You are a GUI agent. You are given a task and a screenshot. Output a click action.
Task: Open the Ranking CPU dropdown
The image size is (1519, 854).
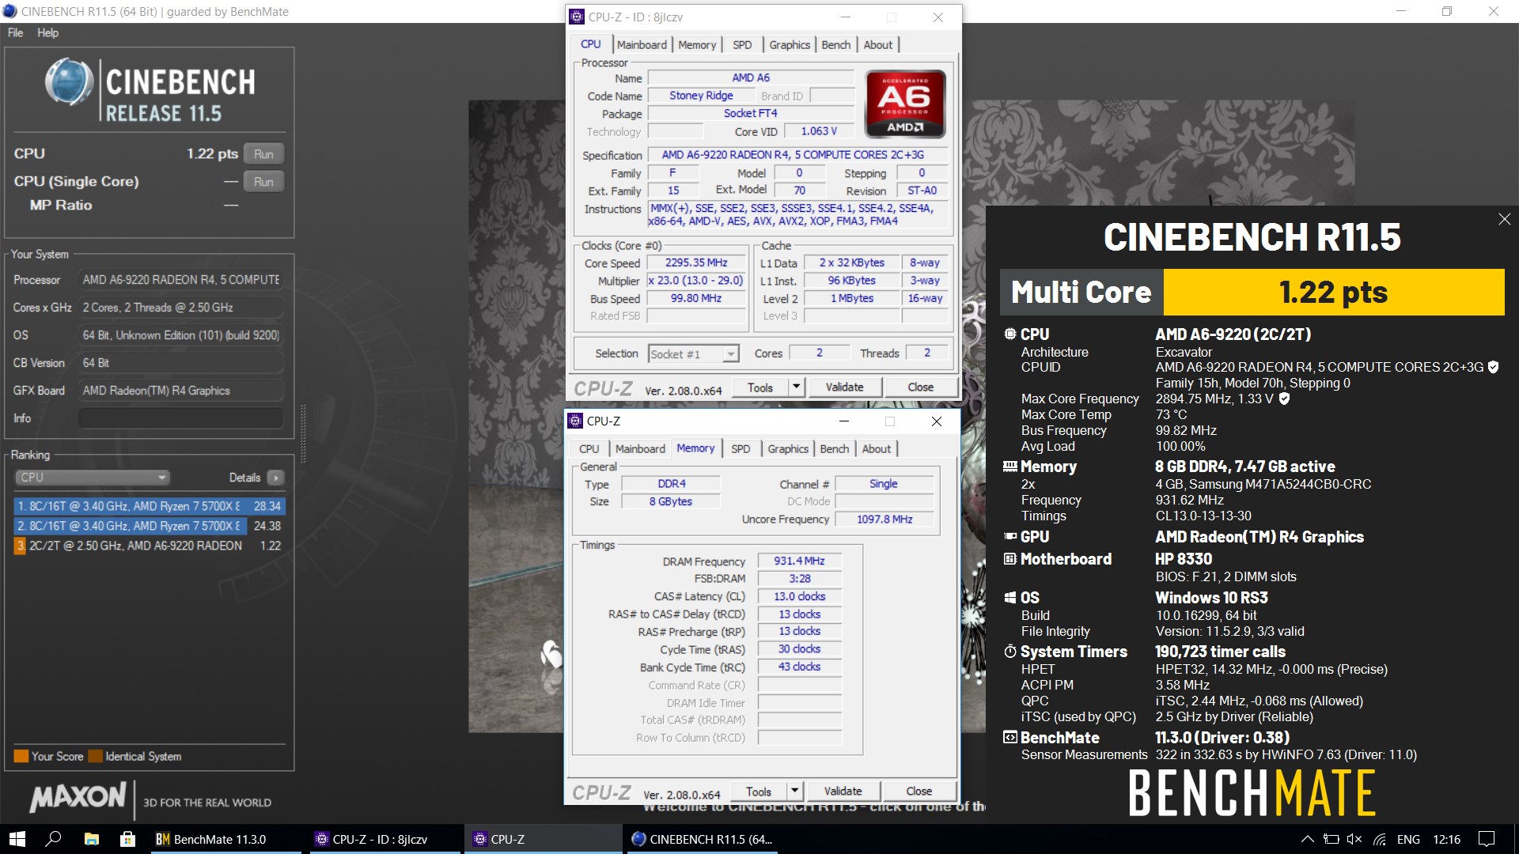coord(93,478)
